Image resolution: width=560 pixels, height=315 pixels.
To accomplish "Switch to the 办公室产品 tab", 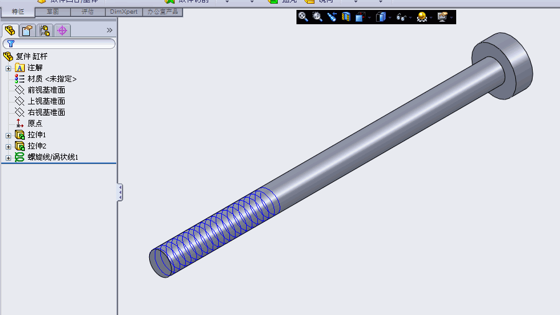I will tap(162, 12).
